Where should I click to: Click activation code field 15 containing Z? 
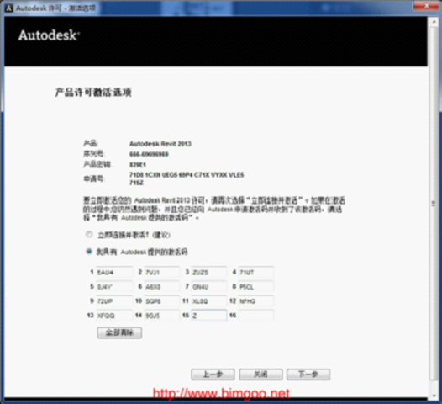(209, 315)
